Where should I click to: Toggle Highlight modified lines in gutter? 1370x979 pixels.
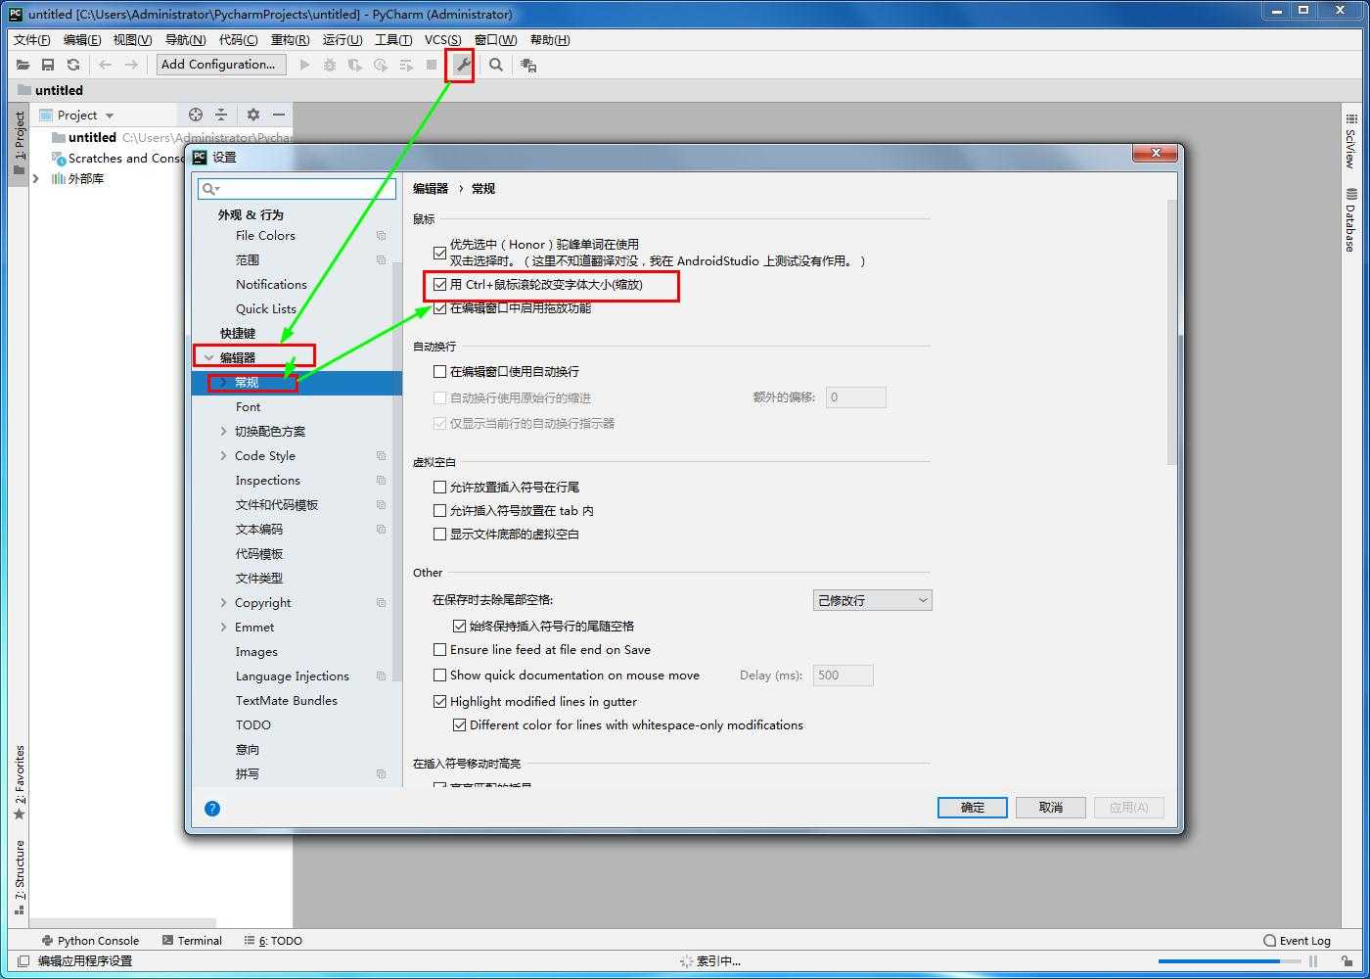[440, 702]
